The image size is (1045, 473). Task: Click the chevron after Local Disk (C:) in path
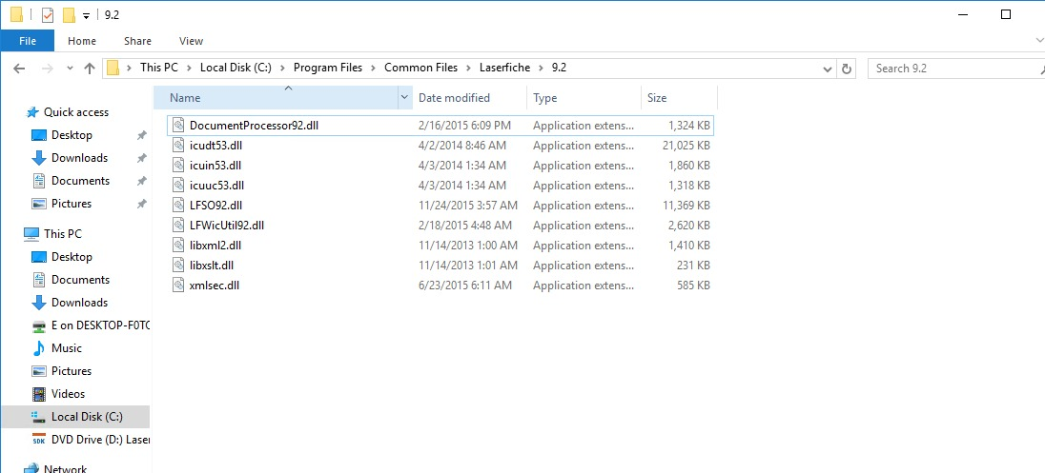pyautogui.click(x=282, y=68)
